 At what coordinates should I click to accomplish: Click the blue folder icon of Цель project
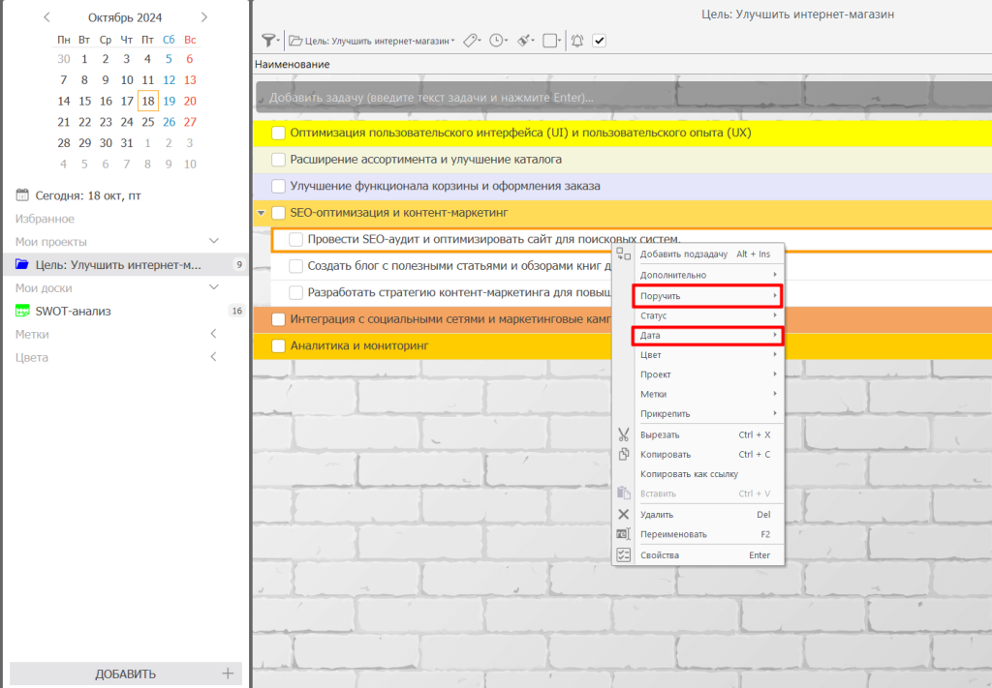point(22,264)
